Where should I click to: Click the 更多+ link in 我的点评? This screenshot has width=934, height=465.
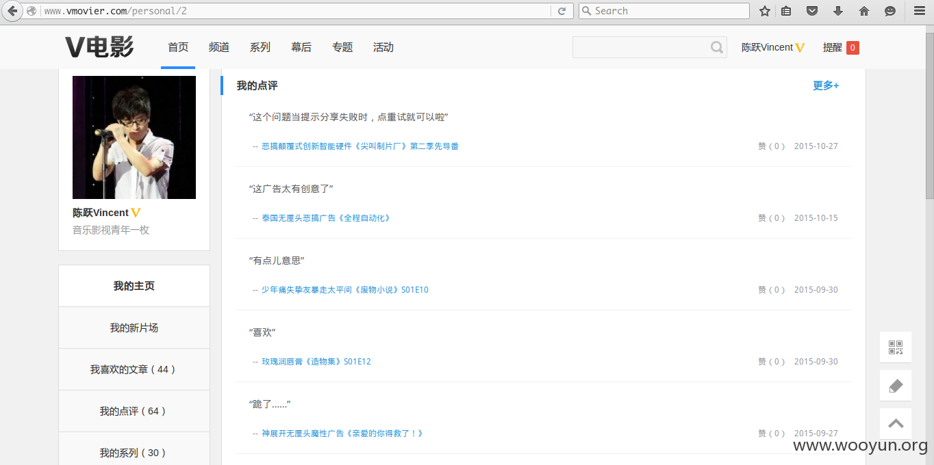(x=826, y=85)
